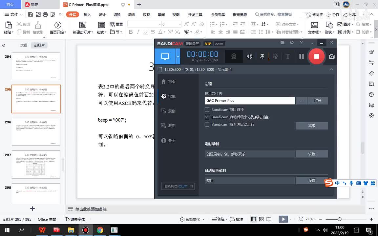Select slide 296 thumbnail
Screen dimensions: 378x236
click(36, 131)
